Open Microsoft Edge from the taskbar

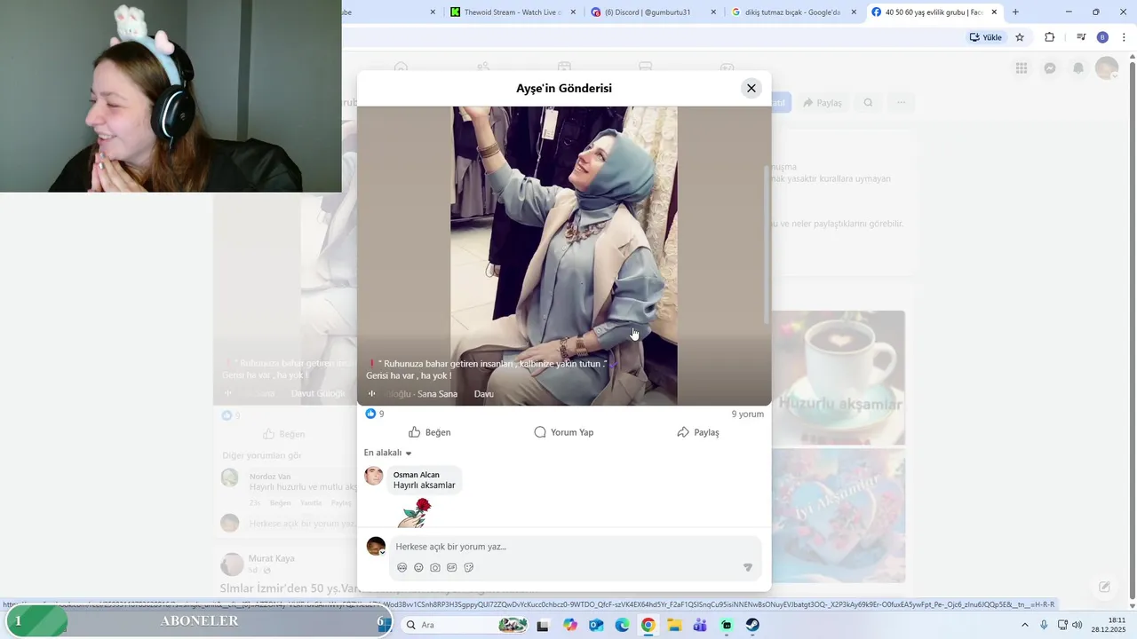pyautogui.click(x=623, y=625)
